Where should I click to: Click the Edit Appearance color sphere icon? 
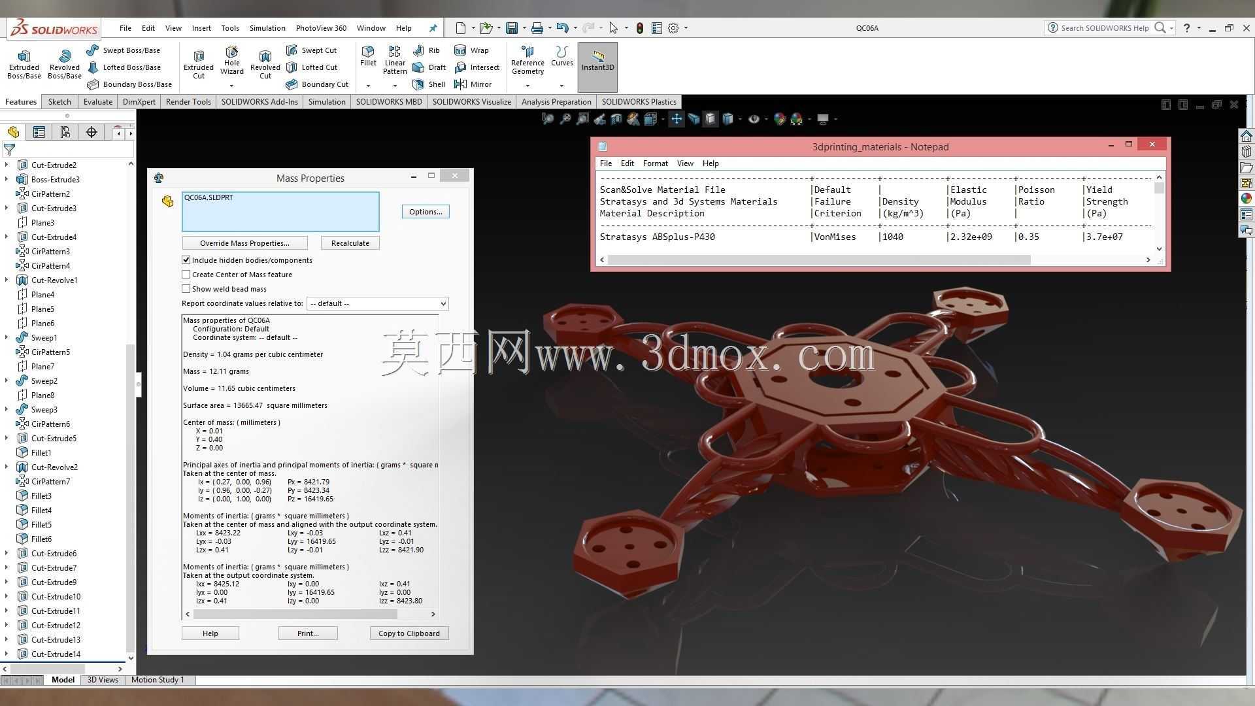(779, 119)
